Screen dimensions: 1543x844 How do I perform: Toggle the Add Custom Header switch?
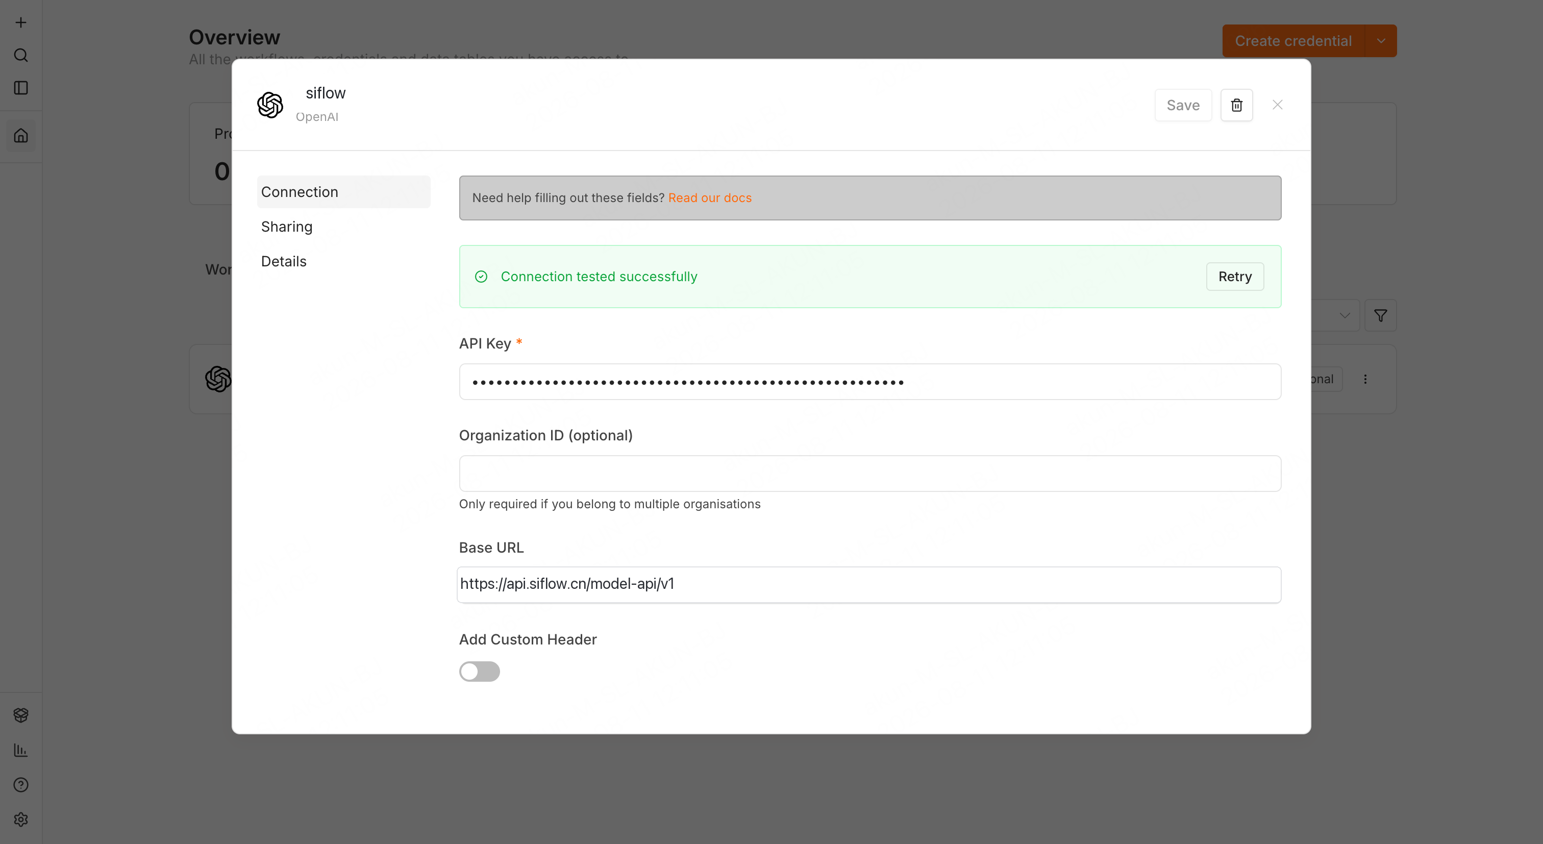(x=480, y=672)
